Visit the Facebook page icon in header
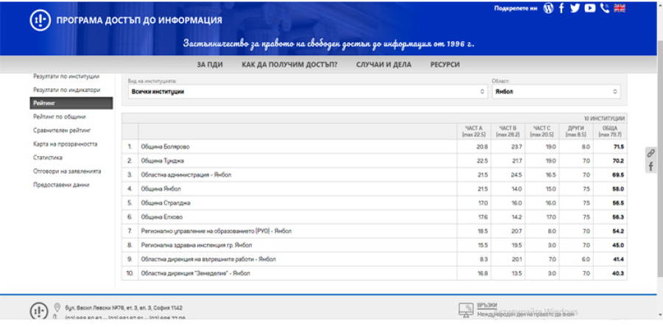This screenshot has height=327, width=663. pos(562,8)
